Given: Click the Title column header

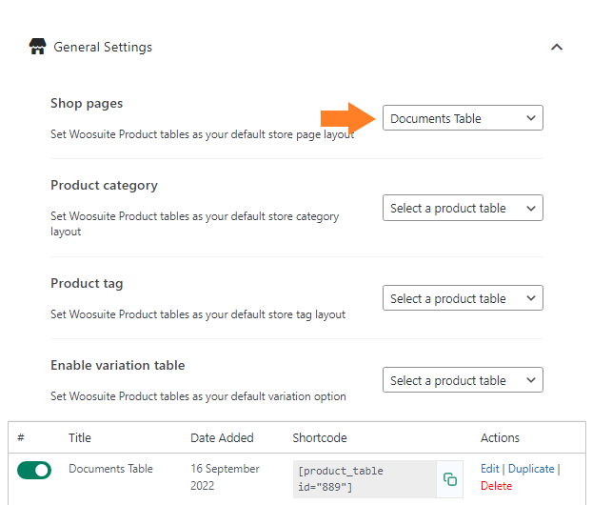Looking at the screenshot, I should 80,437.
